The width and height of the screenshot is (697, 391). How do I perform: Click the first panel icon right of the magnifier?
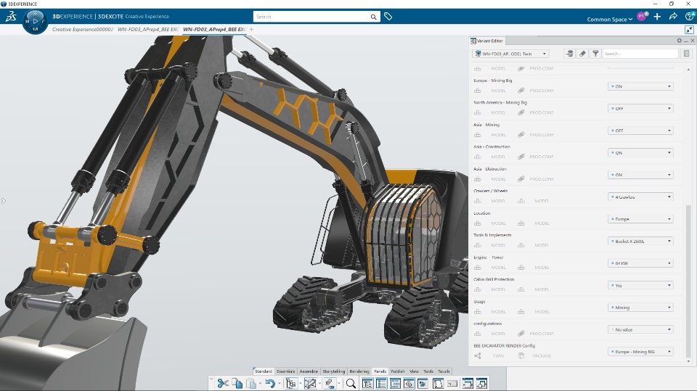(367, 384)
